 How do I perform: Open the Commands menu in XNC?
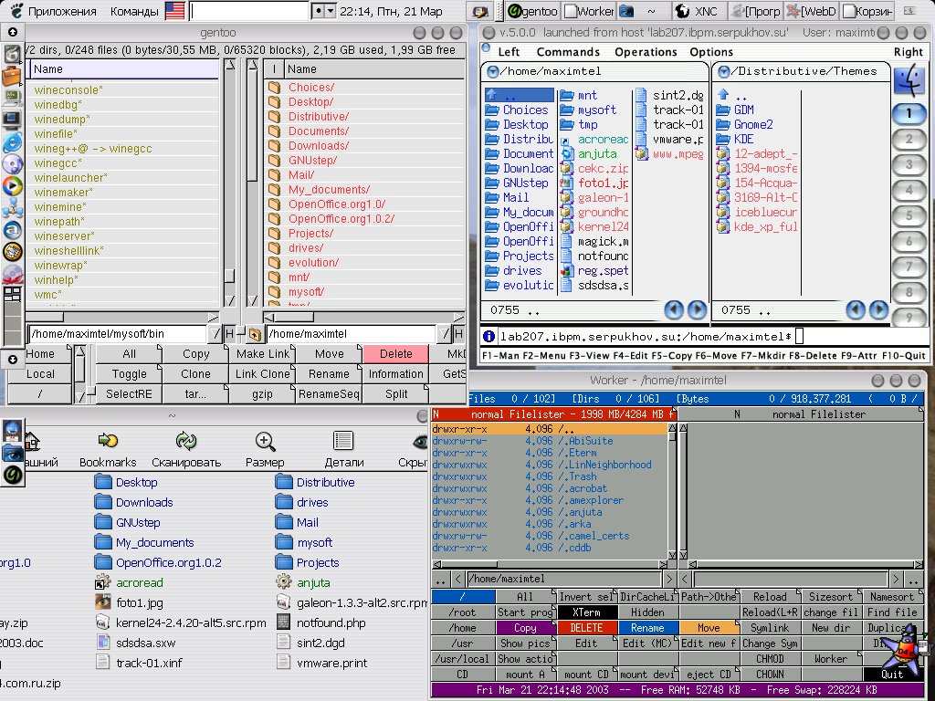[568, 52]
